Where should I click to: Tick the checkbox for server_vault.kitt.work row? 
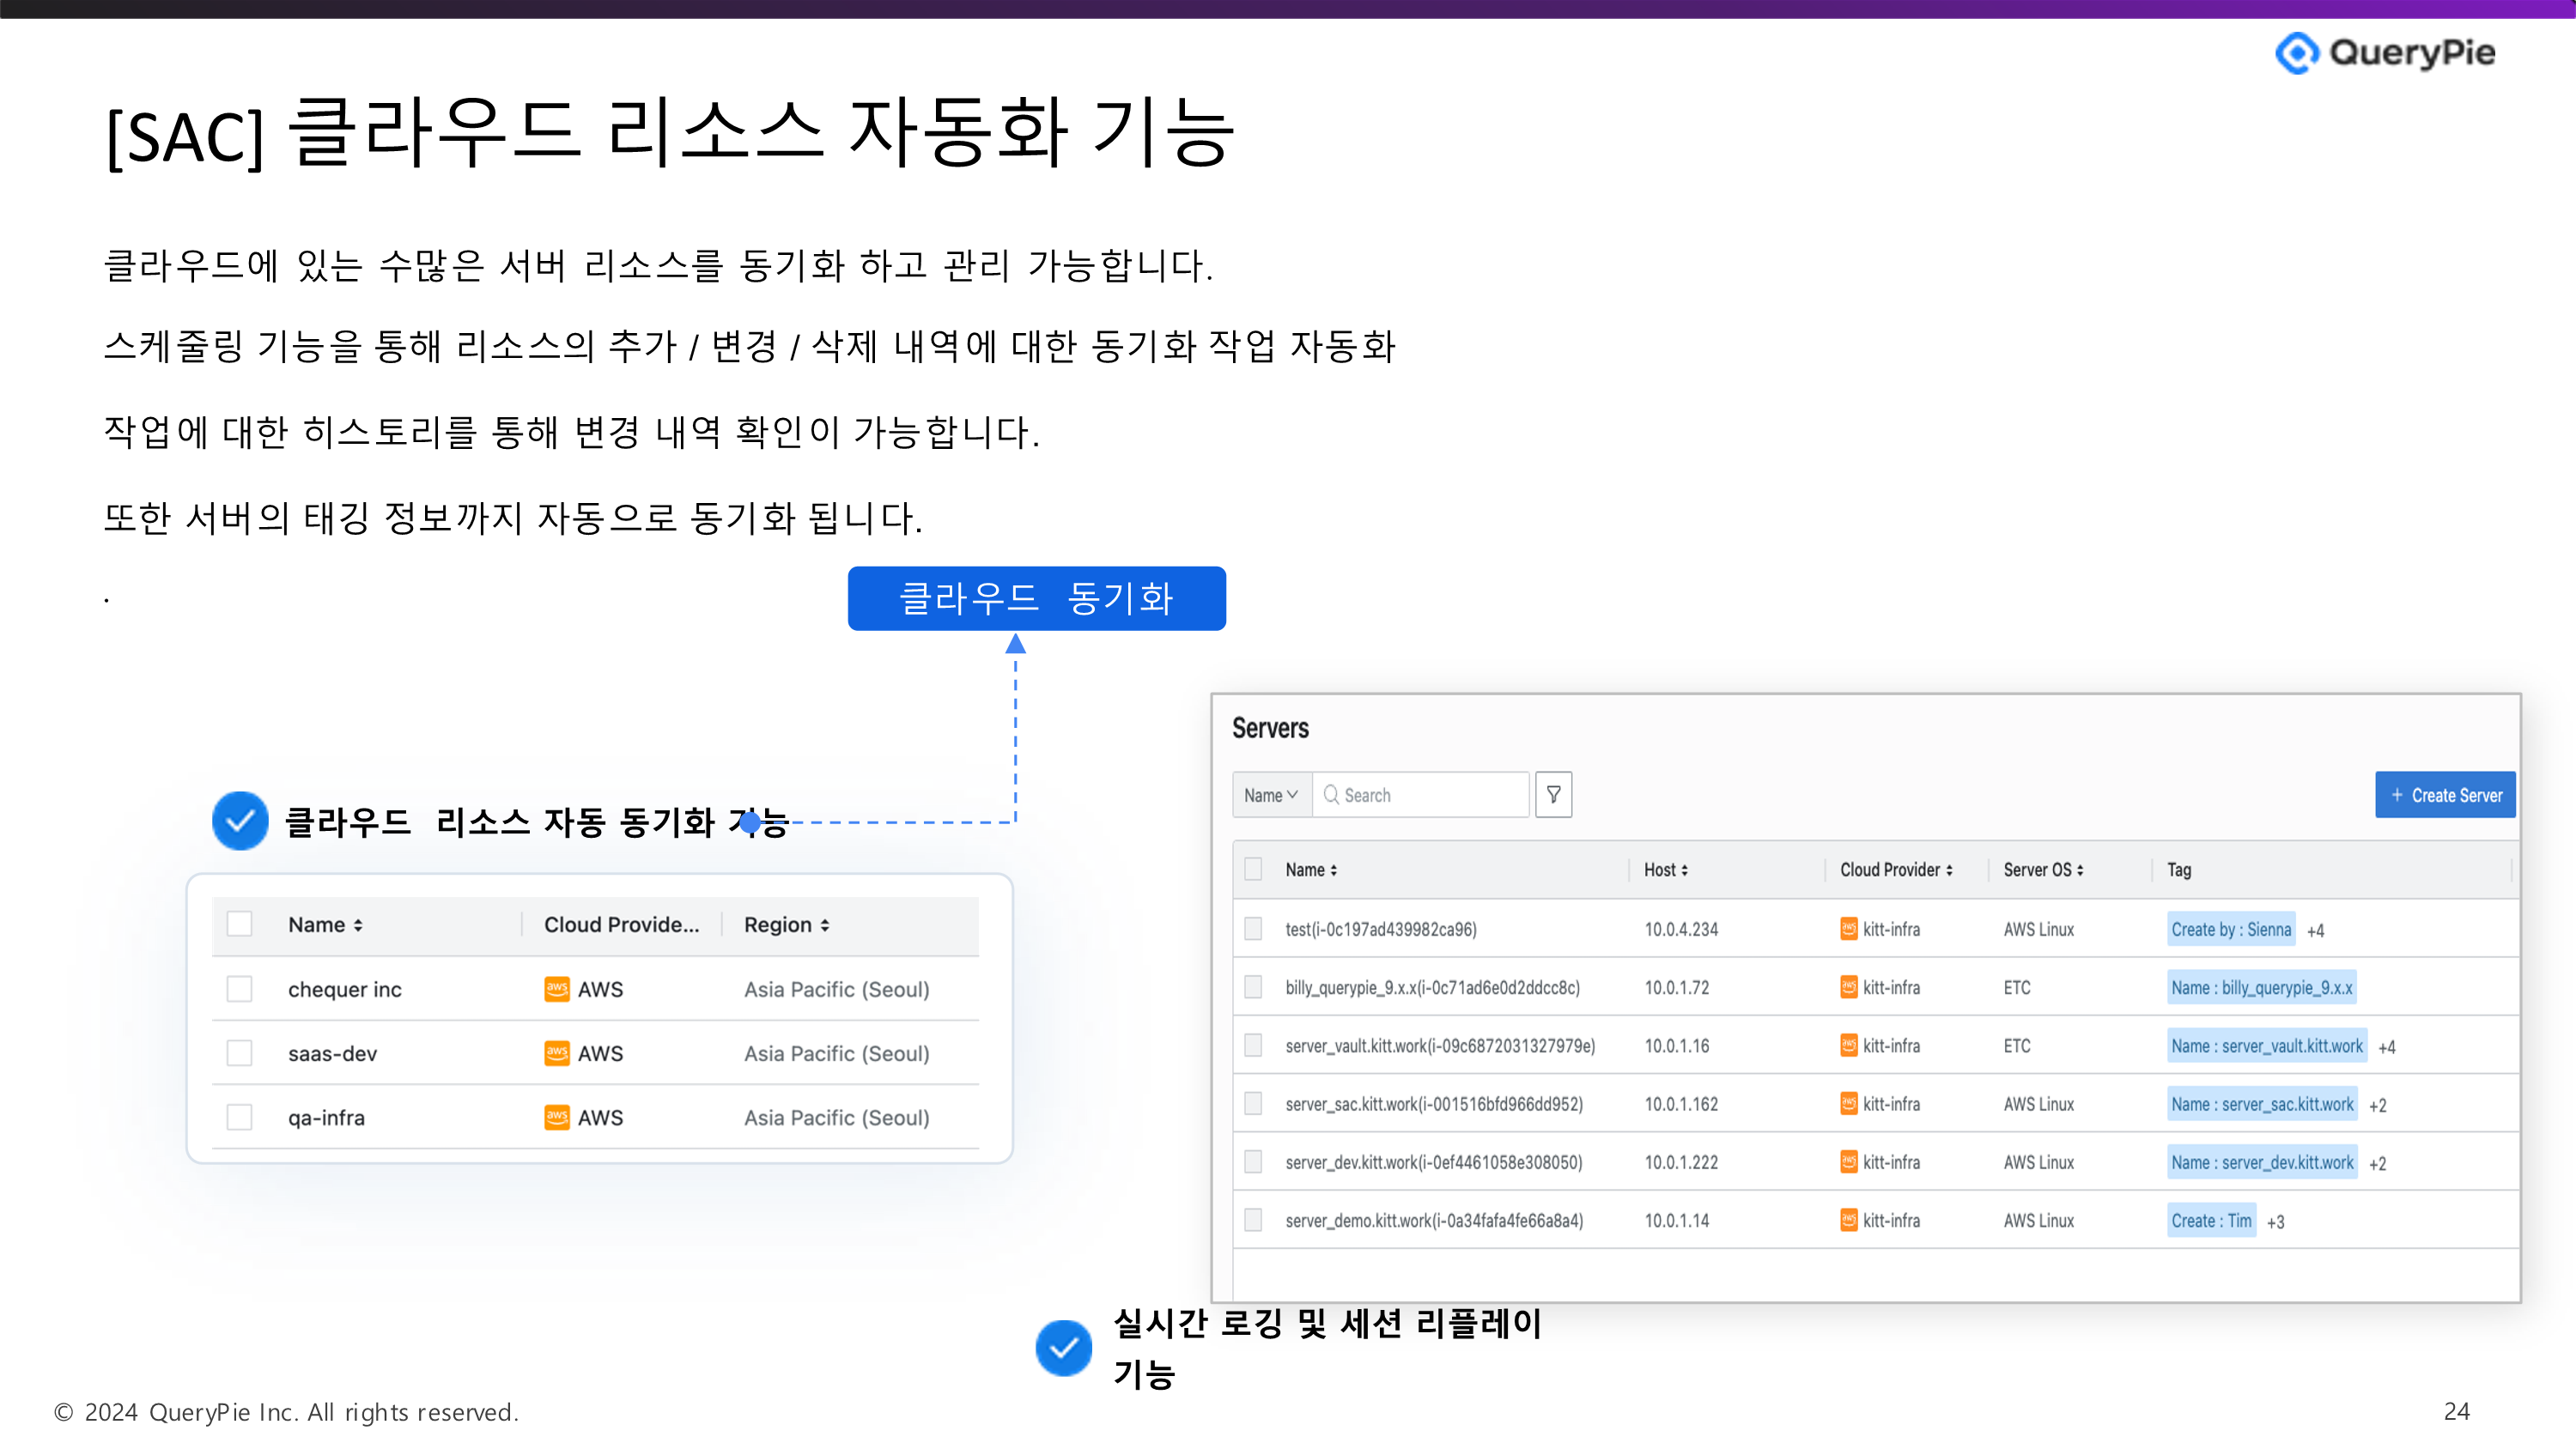pyautogui.click(x=1252, y=1045)
